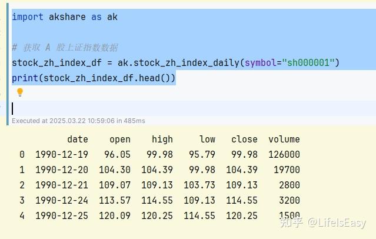Click the 'high' column header

coord(162,140)
